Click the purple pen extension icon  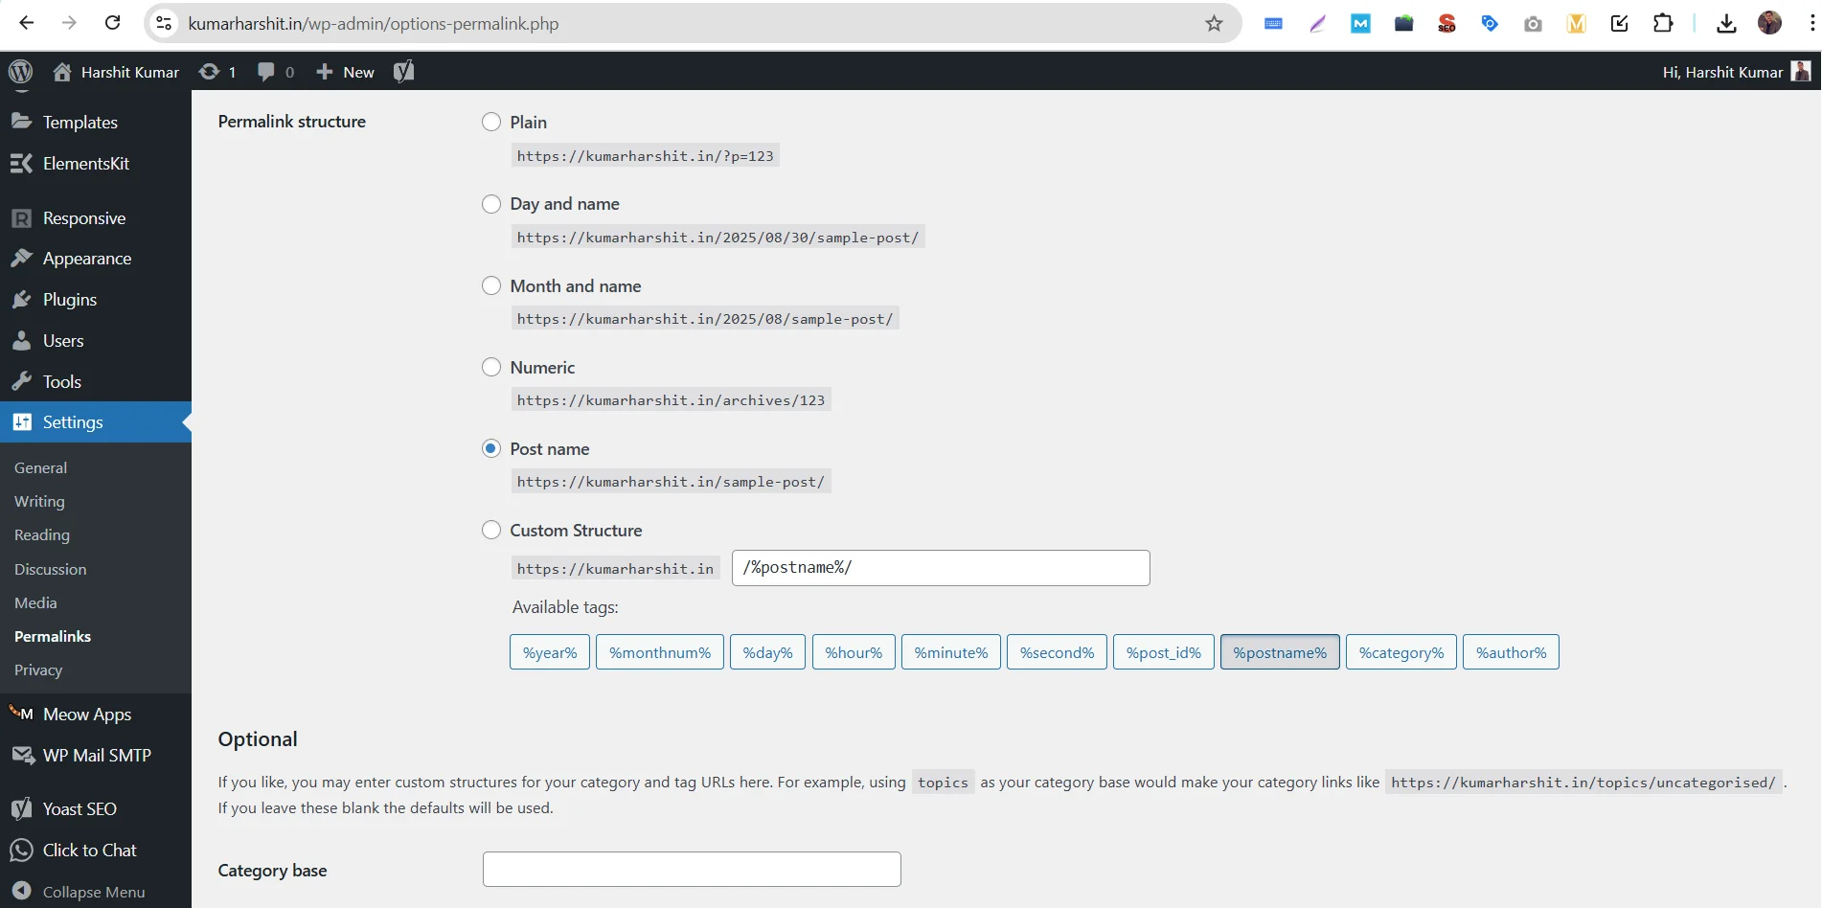click(1317, 24)
